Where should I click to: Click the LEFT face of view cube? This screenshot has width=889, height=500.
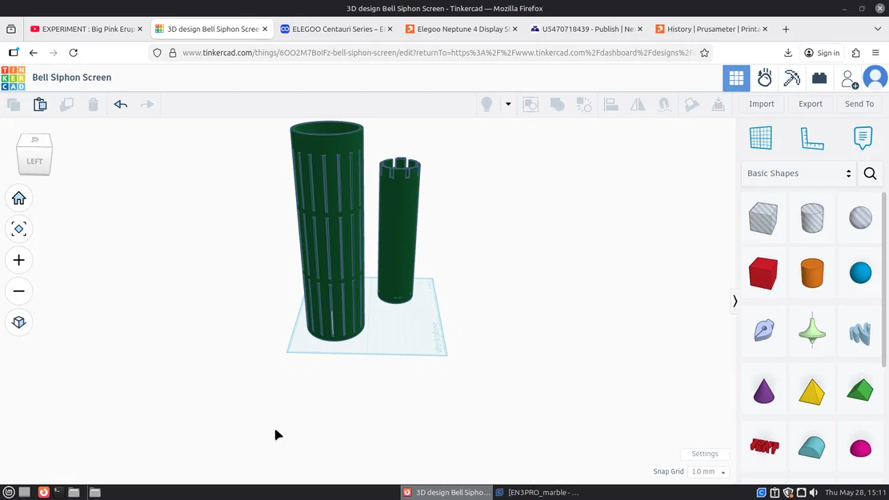34,162
